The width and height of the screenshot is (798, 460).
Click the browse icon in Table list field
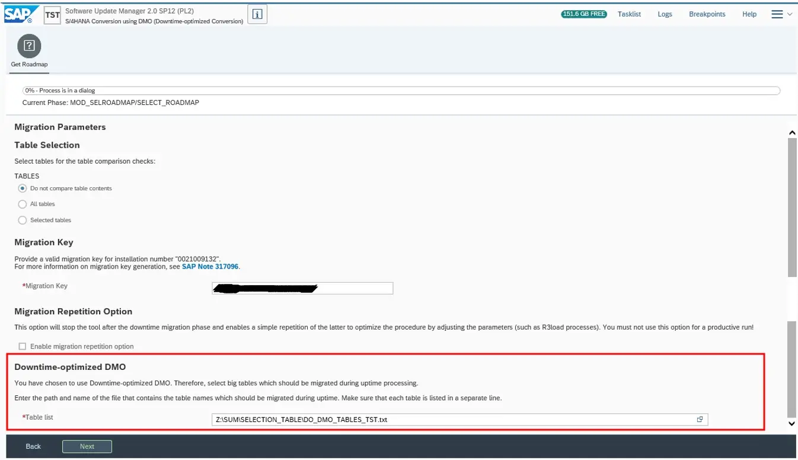click(x=700, y=420)
